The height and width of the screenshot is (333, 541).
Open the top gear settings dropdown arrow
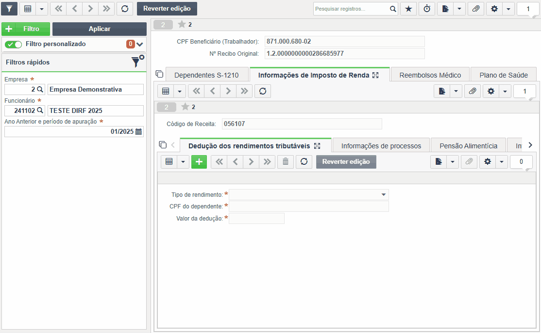click(x=508, y=9)
